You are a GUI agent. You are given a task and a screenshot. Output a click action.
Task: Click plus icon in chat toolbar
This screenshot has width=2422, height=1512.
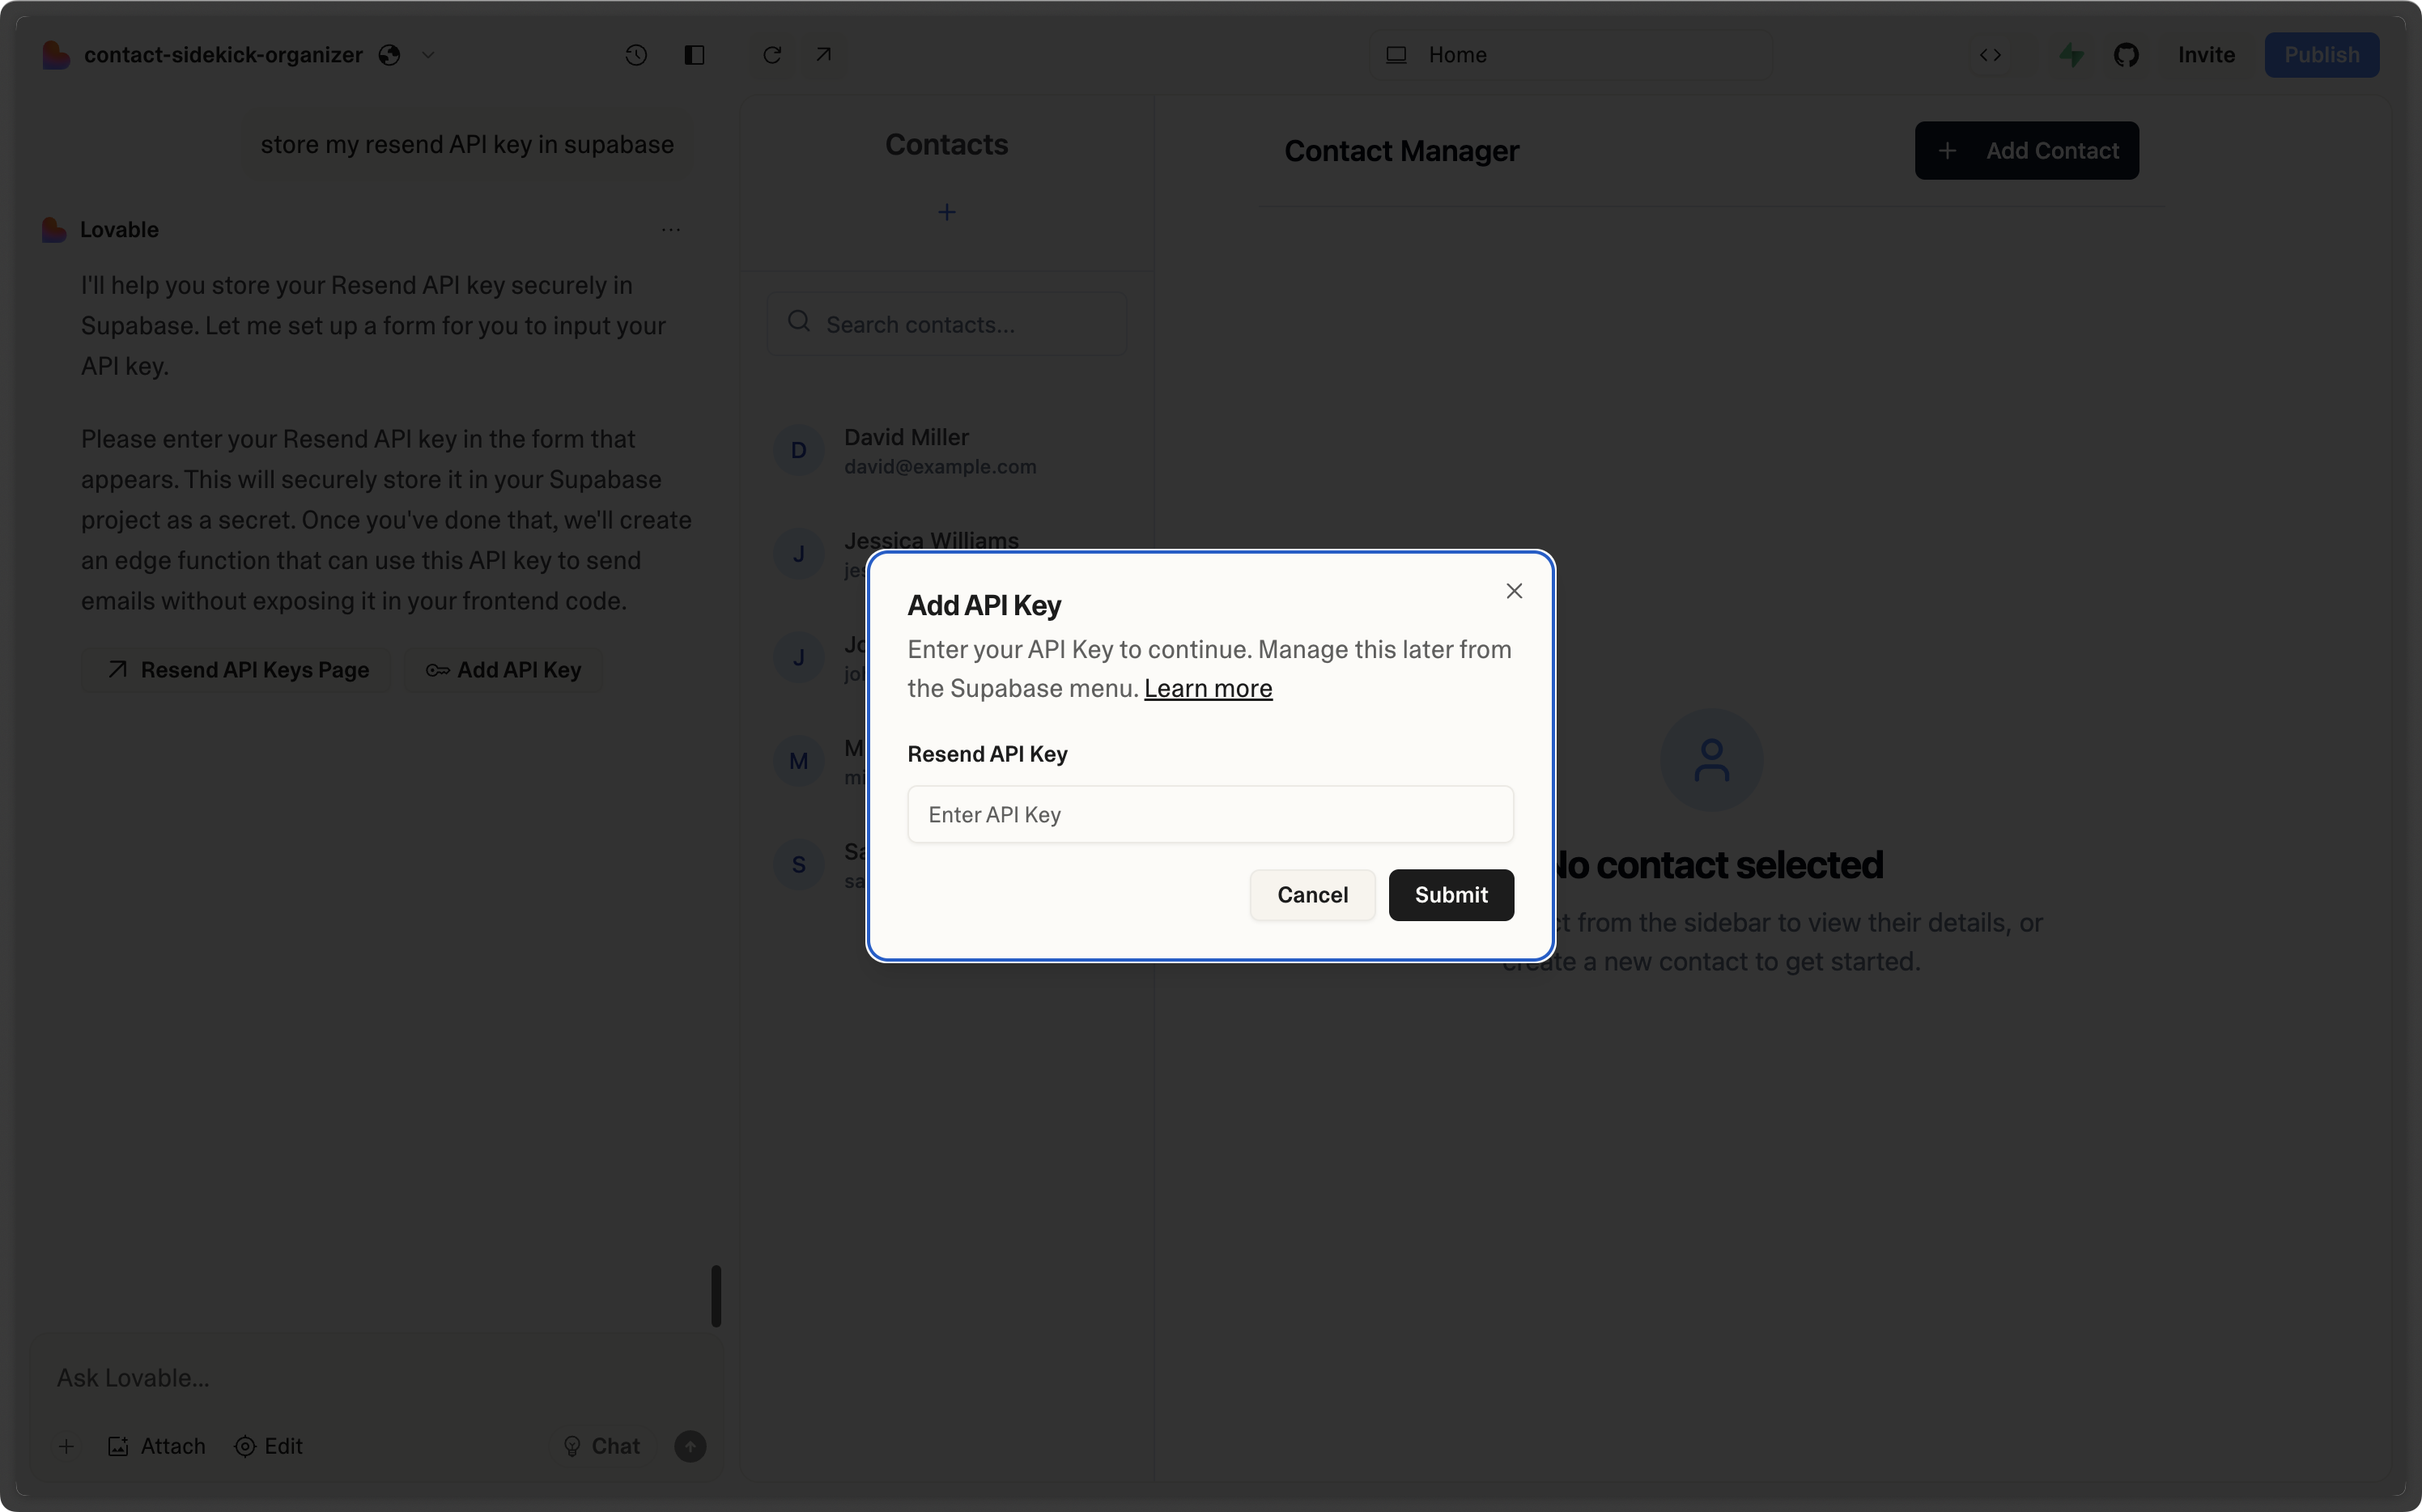(66, 1446)
